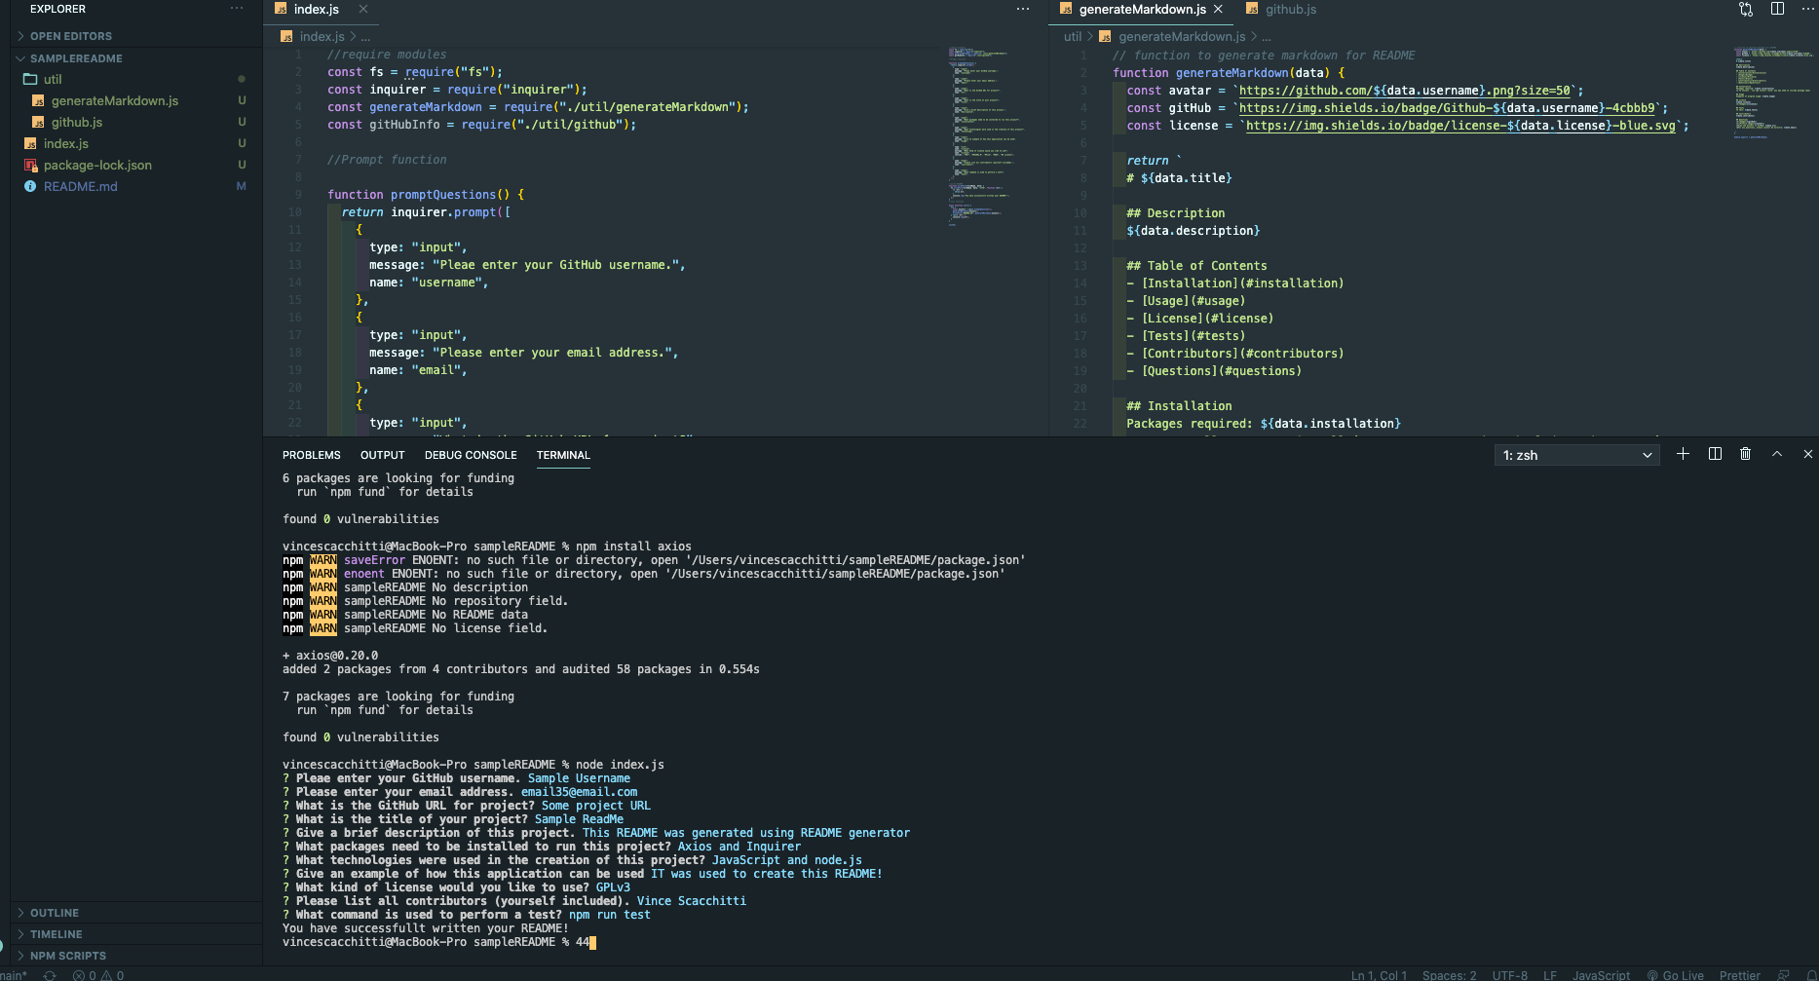The height and width of the screenshot is (981, 1819).
Task: Toggle panel maximize with the chevron icon
Action: (1777, 454)
